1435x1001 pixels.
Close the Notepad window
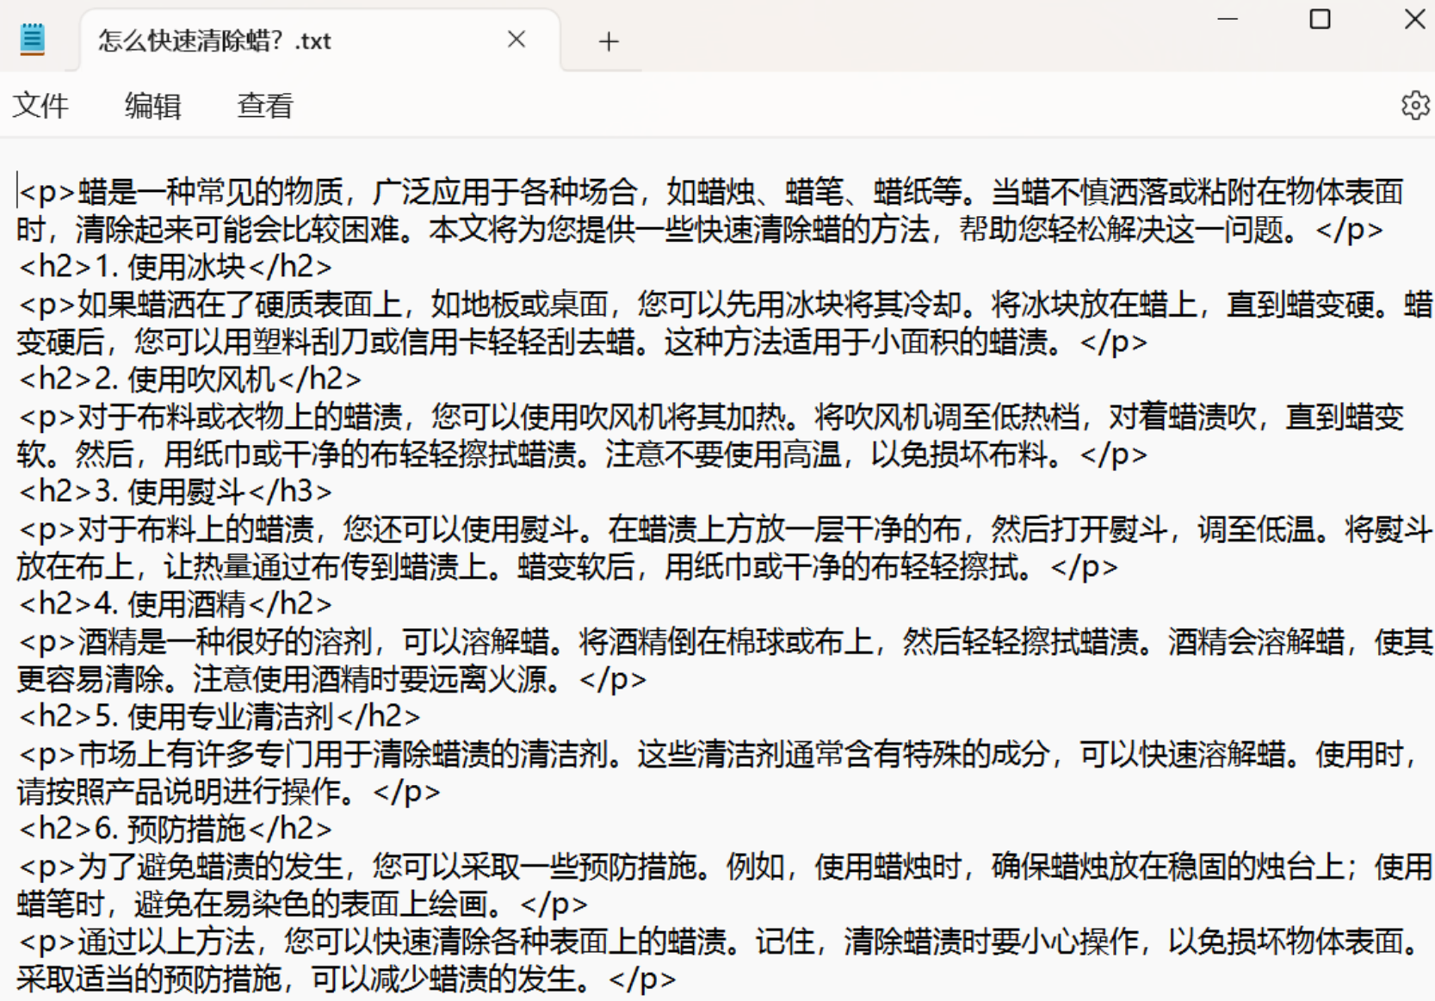(1414, 19)
